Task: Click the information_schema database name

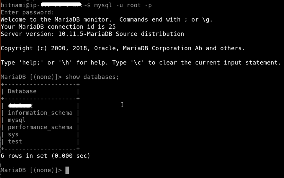Action: pyautogui.click(x=40, y=113)
